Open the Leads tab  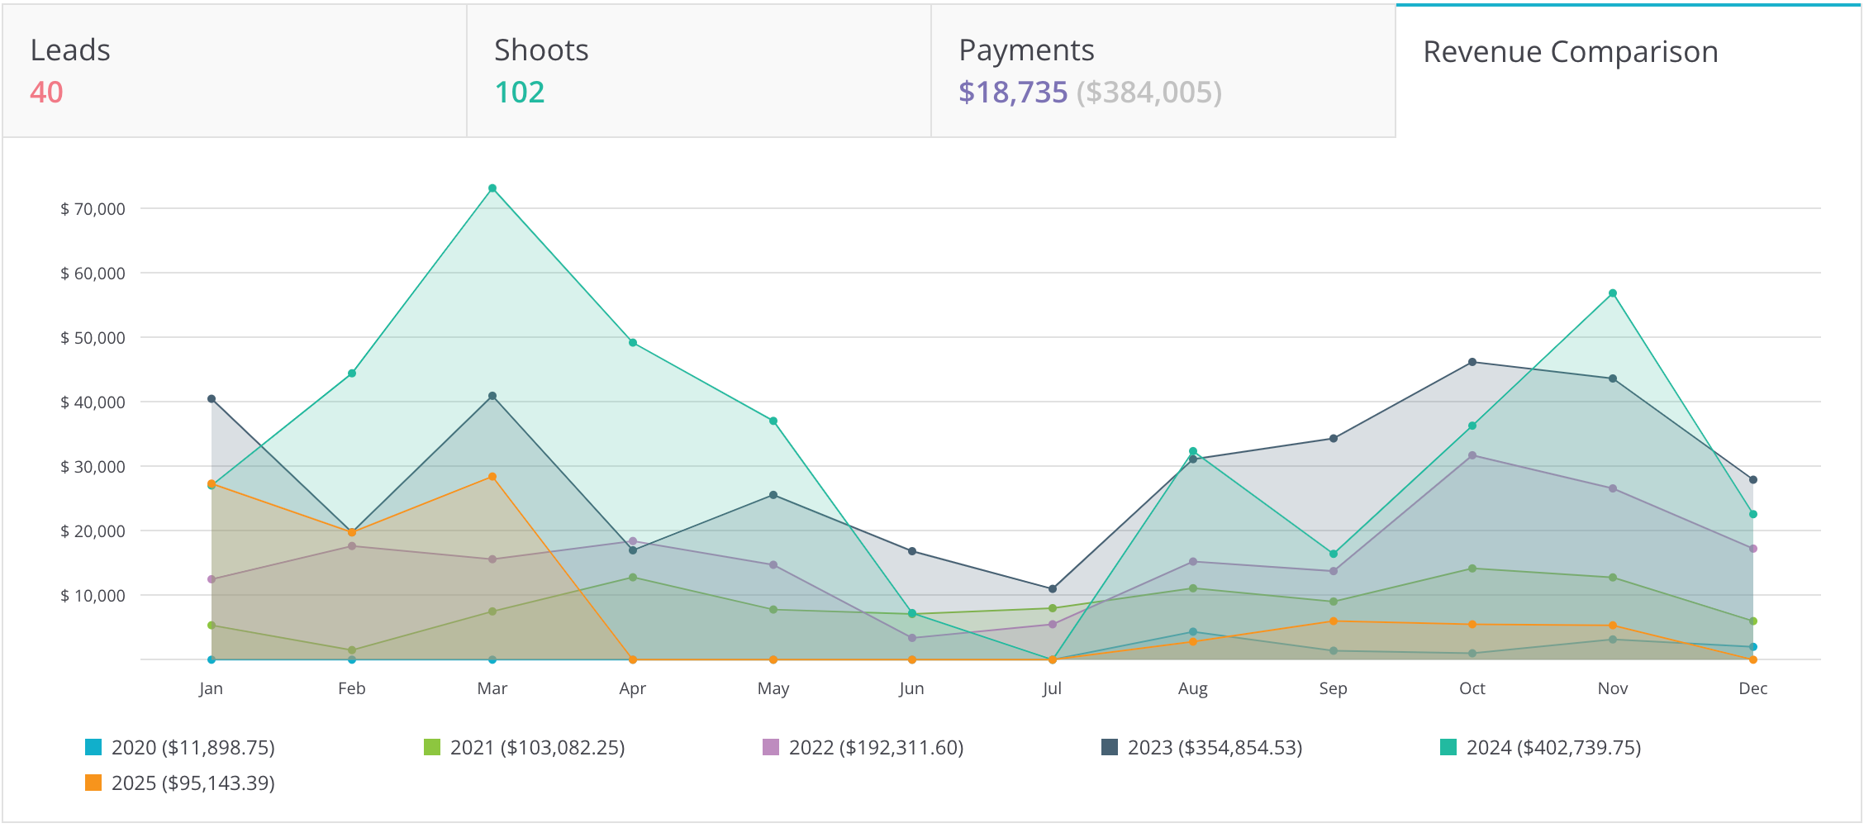pyautogui.click(x=235, y=71)
